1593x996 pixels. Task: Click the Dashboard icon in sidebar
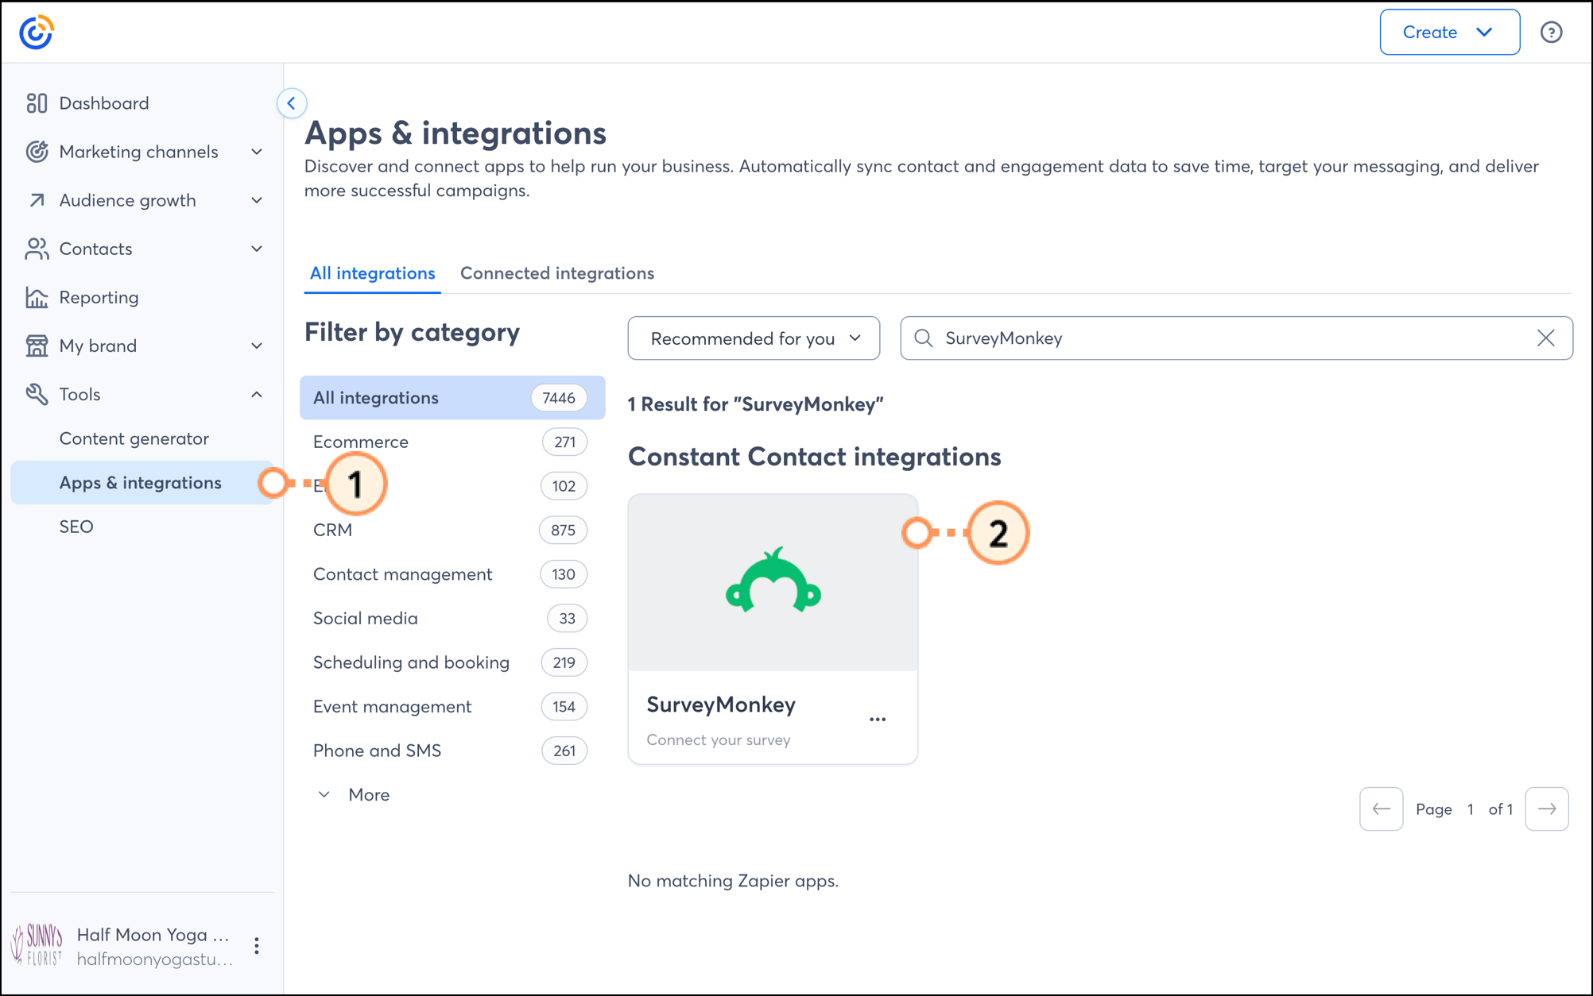[37, 103]
